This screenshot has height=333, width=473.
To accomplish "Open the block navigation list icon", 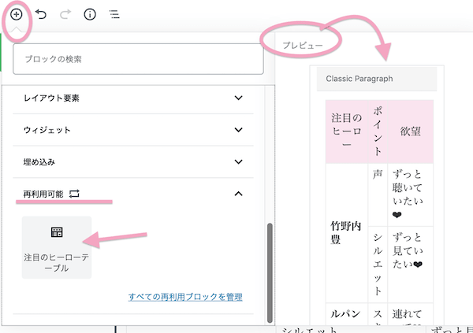I will click(x=114, y=14).
